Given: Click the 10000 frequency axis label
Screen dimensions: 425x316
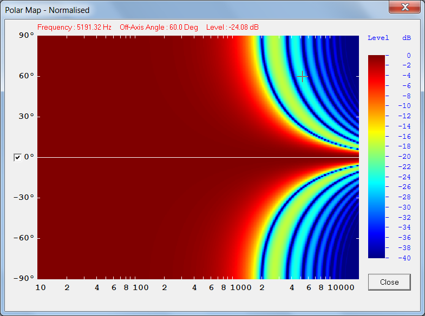Looking at the screenshot, I should tap(341, 287).
